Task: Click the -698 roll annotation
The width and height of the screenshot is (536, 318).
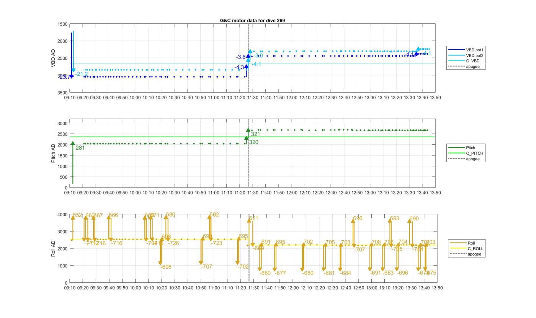Action: pyautogui.click(x=166, y=267)
